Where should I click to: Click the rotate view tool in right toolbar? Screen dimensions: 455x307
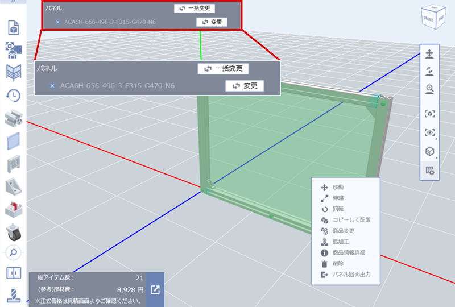pos(430,71)
